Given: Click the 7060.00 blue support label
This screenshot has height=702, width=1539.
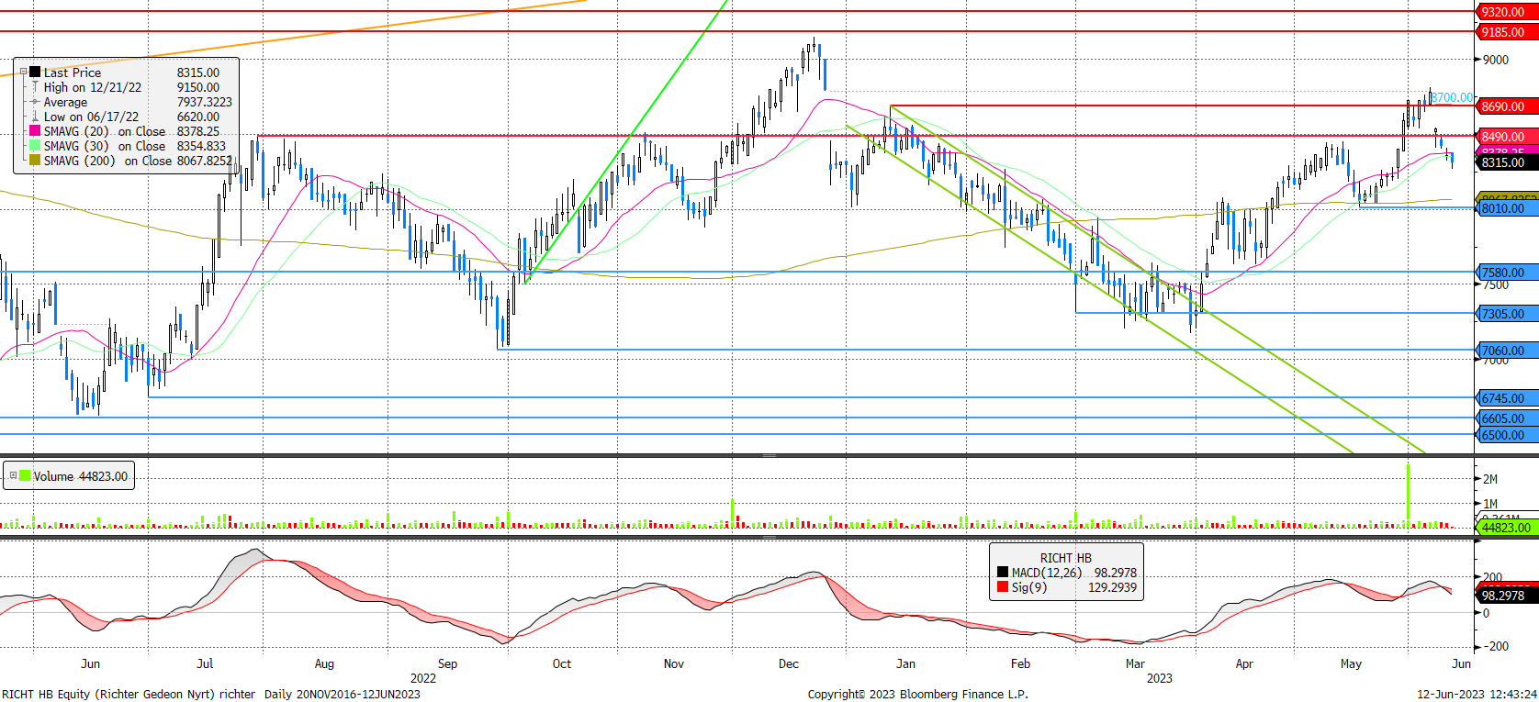Looking at the screenshot, I should coord(1506,351).
